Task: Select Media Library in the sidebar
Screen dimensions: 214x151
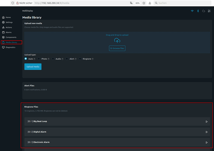Action: (x=11, y=42)
